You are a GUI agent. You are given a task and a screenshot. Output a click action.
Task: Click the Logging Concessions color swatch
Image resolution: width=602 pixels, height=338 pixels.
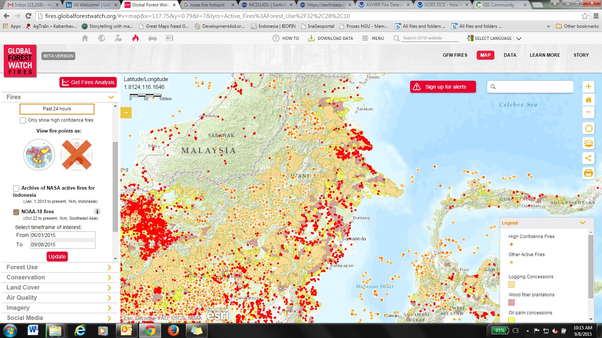(511, 285)
